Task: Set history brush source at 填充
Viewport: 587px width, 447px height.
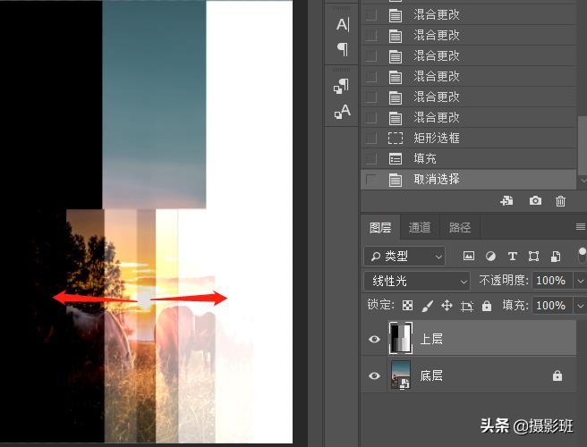Action: (371, 158)
